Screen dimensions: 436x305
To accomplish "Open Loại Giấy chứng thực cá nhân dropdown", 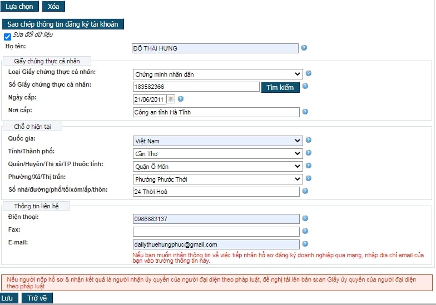I will [x=218, y=74].
